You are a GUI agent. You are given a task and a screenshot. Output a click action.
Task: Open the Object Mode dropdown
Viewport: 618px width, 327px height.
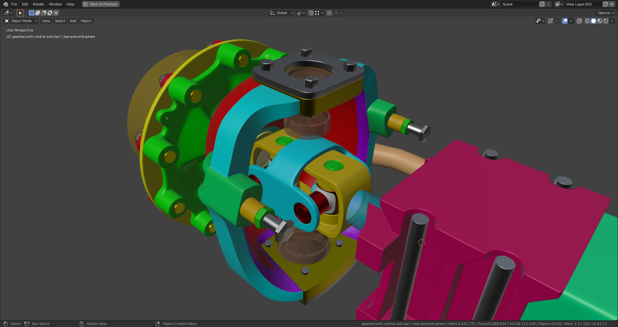point(21,21)
